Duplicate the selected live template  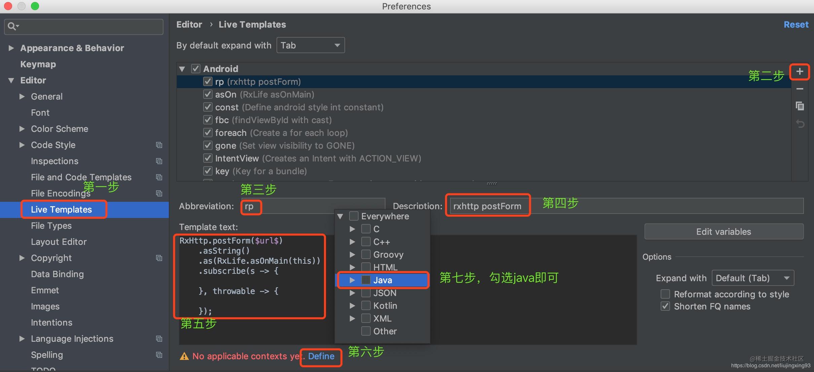[x=800, y=106]
